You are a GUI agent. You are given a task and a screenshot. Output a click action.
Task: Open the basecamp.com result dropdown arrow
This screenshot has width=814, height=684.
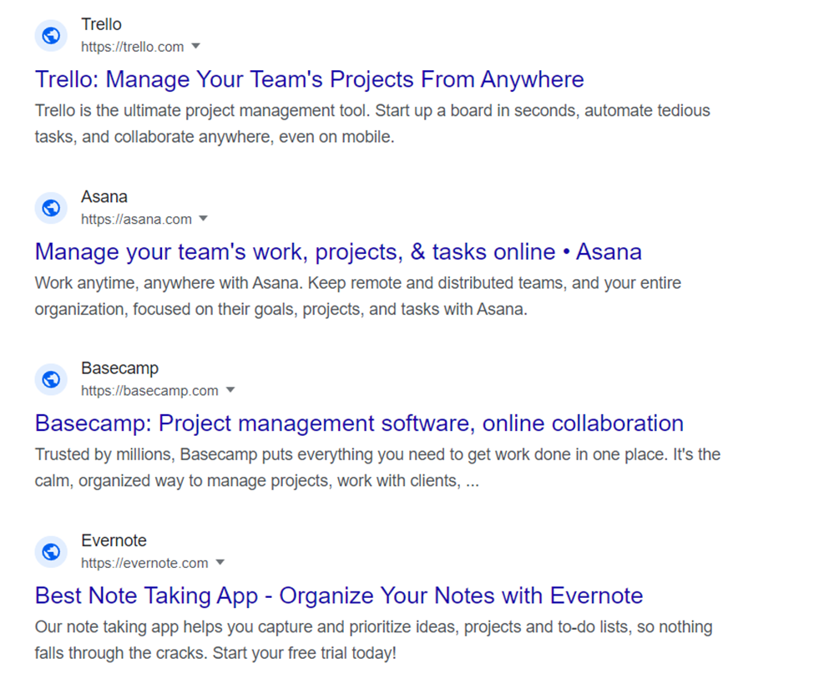pyautogui.click(x=230, y=391)
